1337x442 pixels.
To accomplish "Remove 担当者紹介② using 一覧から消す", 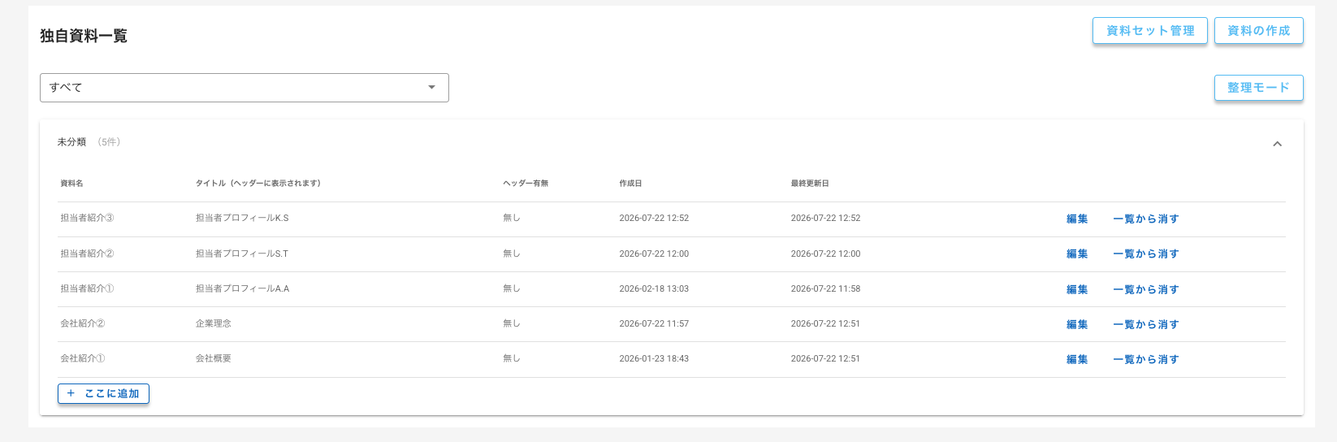I will (1145, 253).
